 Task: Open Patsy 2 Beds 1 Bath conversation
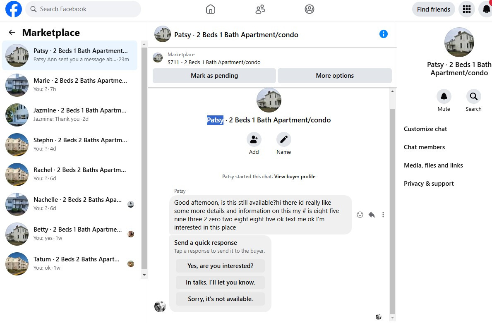pos(70,55)
